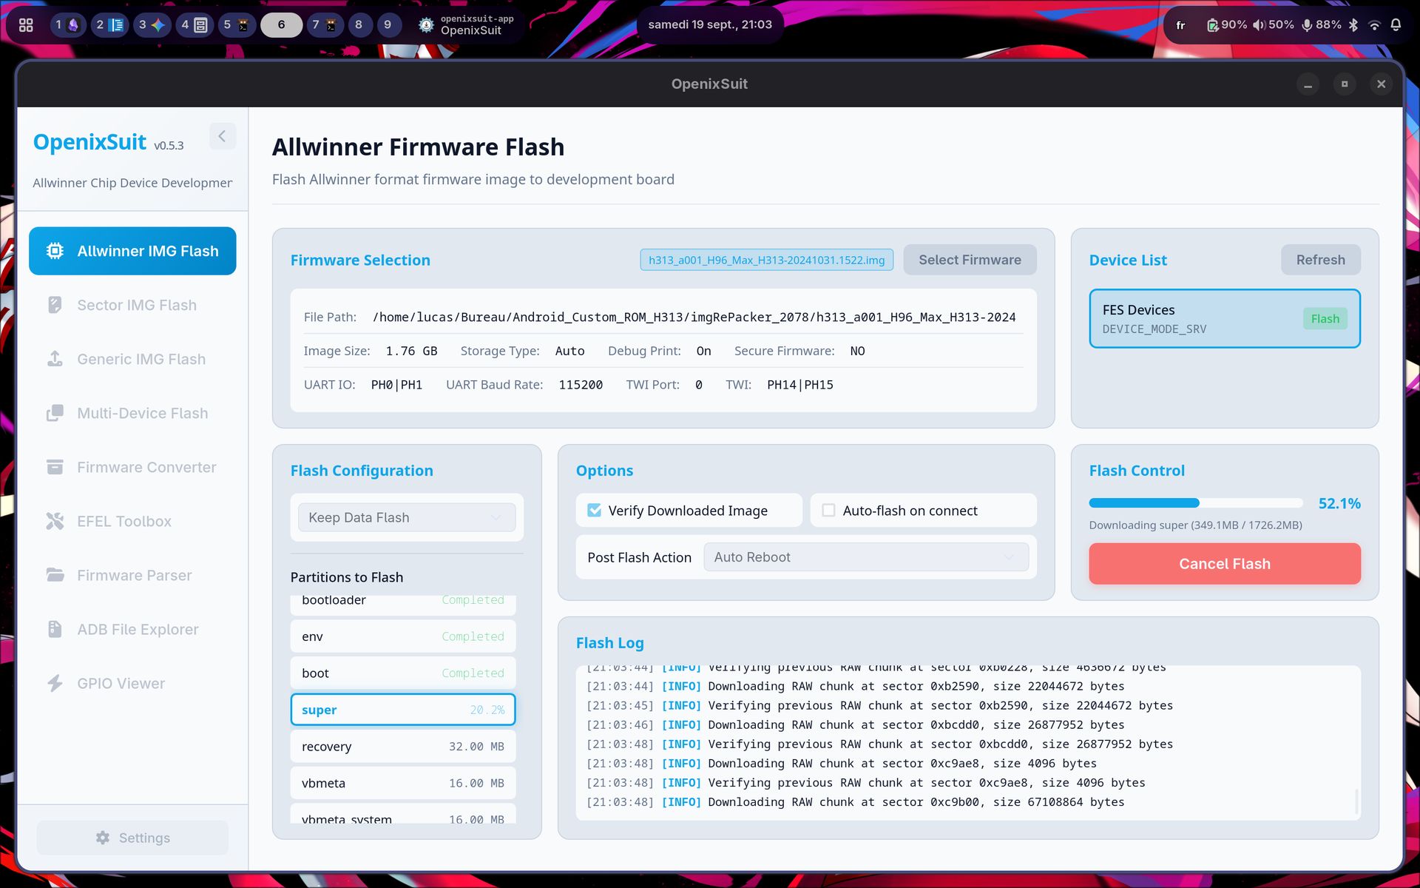Select the recovery partition row

(x=403, y=747)
